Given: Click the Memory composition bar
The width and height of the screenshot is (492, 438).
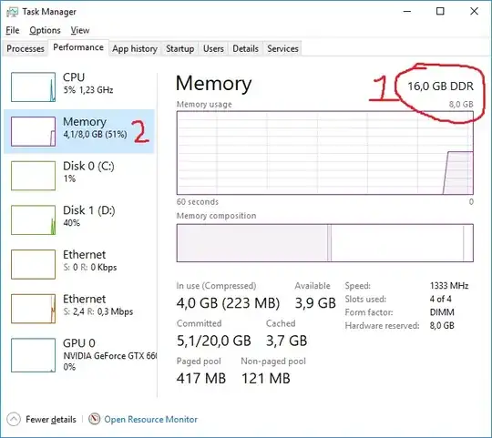Looking at the screenshot, I should tap(325, 243).
